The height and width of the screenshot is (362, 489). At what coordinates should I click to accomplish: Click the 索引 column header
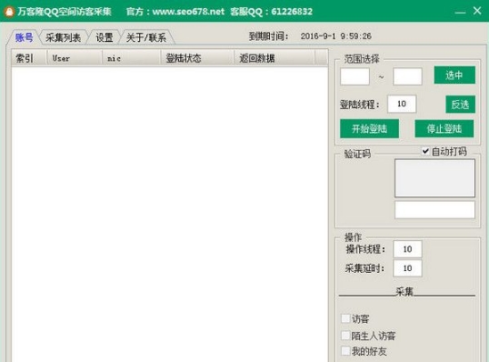coord(29,58)
